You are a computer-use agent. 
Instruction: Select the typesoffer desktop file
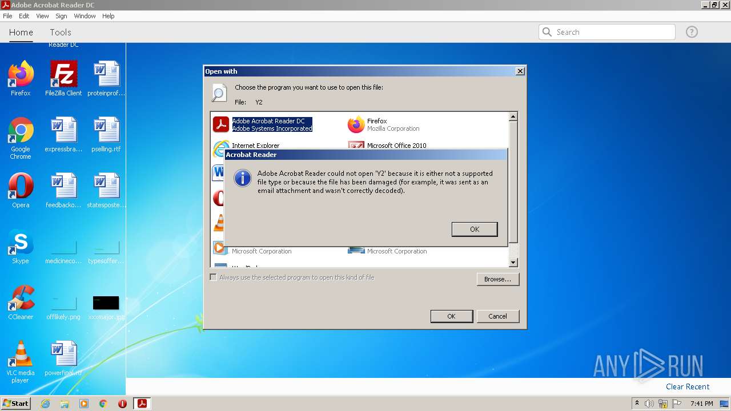click(106, 251)
